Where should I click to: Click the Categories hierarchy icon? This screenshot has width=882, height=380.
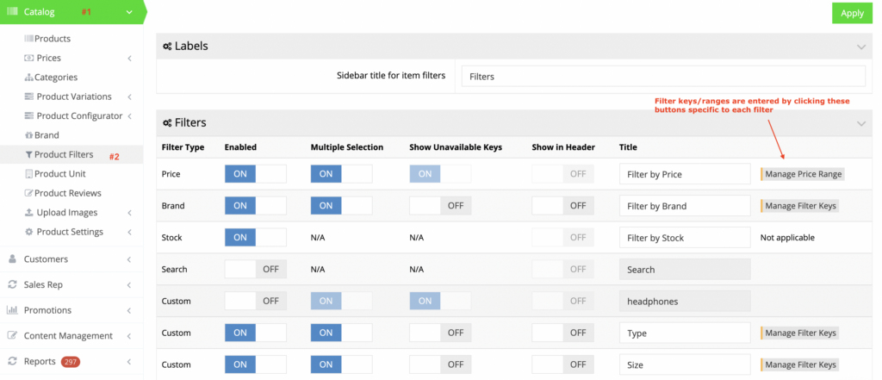[x=29, y=78]
